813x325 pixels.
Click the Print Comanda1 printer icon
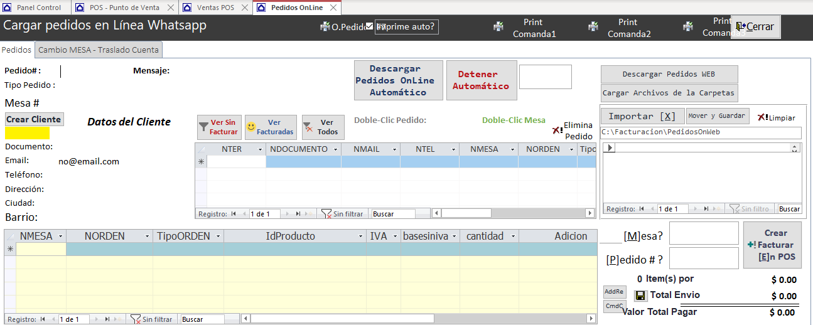[x=498, y=27]
